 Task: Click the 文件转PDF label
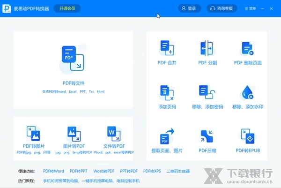coord(114,146)
